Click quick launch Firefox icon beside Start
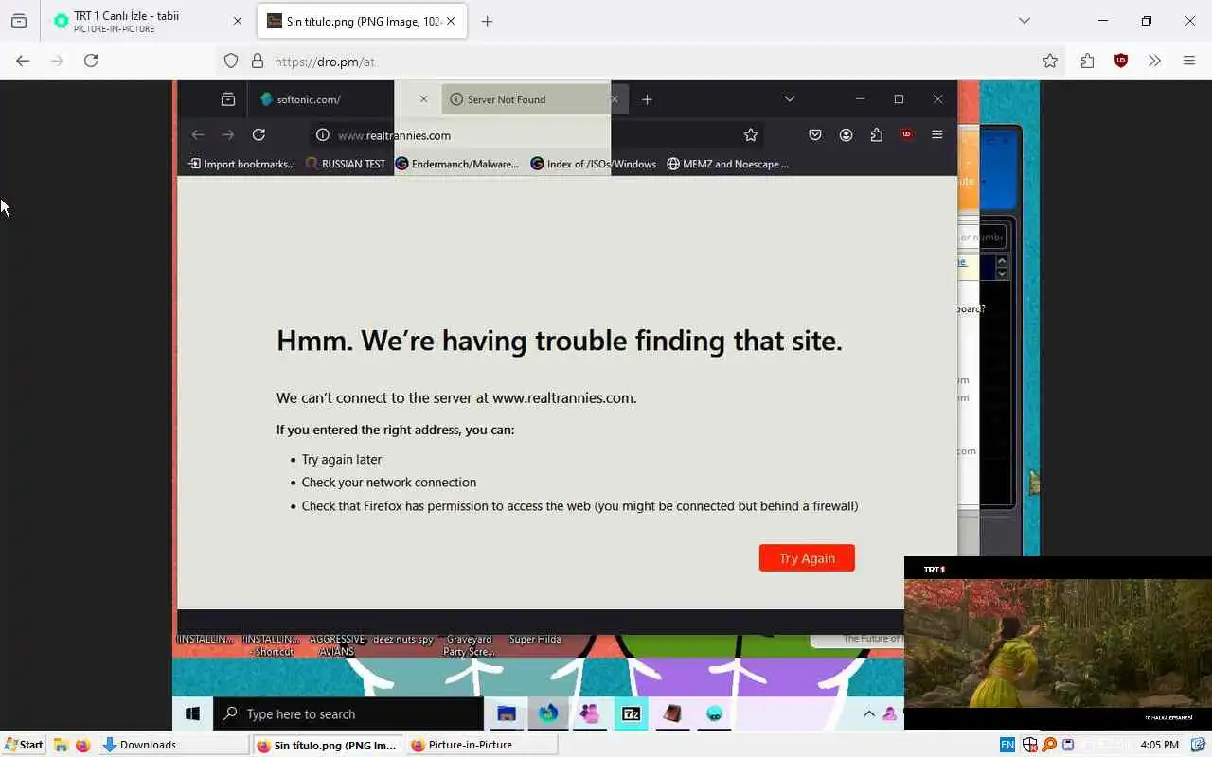This screenshot has width=1212, height=757. click(x=82, y=745)
